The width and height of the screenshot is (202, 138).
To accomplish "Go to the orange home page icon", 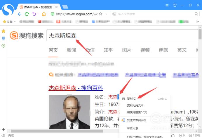I will click(44, 14).
